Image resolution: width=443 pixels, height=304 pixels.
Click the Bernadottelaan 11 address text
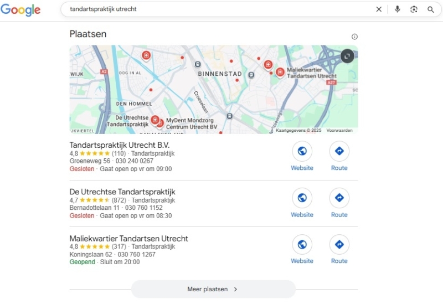pos(94,208)
